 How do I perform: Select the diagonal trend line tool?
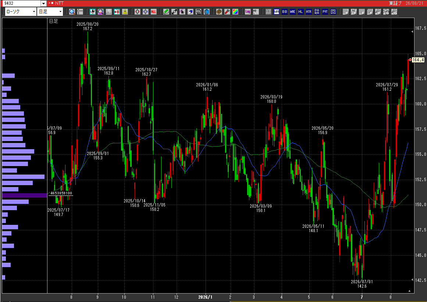174,12
